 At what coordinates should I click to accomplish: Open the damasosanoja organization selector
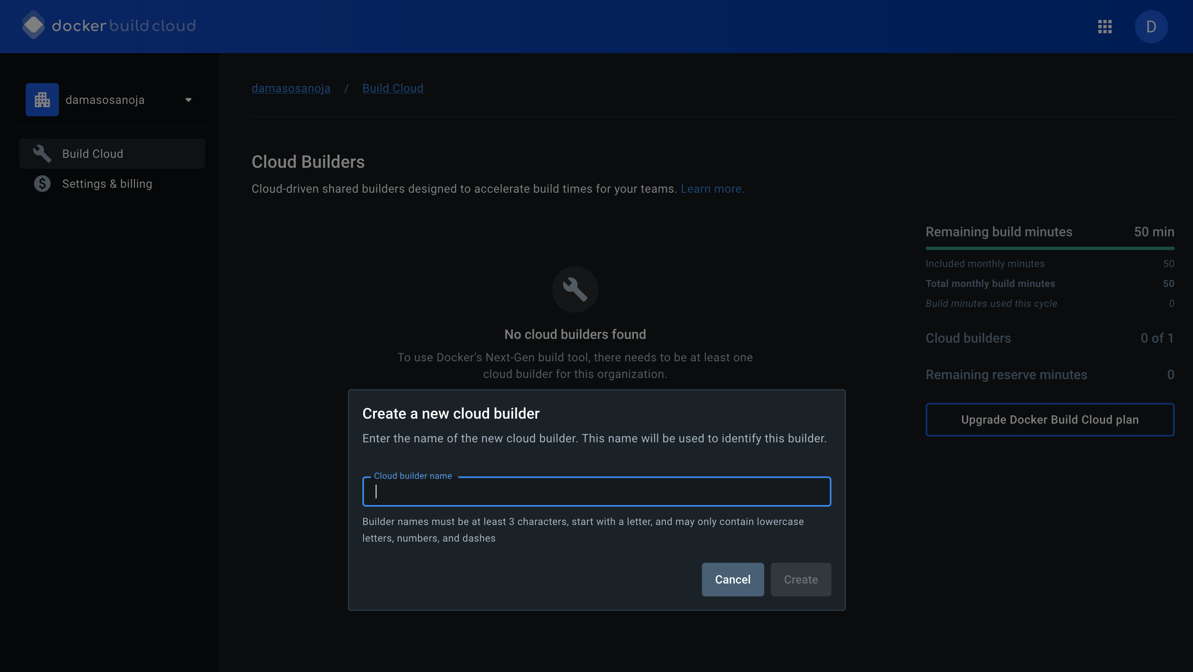[105, 100]
